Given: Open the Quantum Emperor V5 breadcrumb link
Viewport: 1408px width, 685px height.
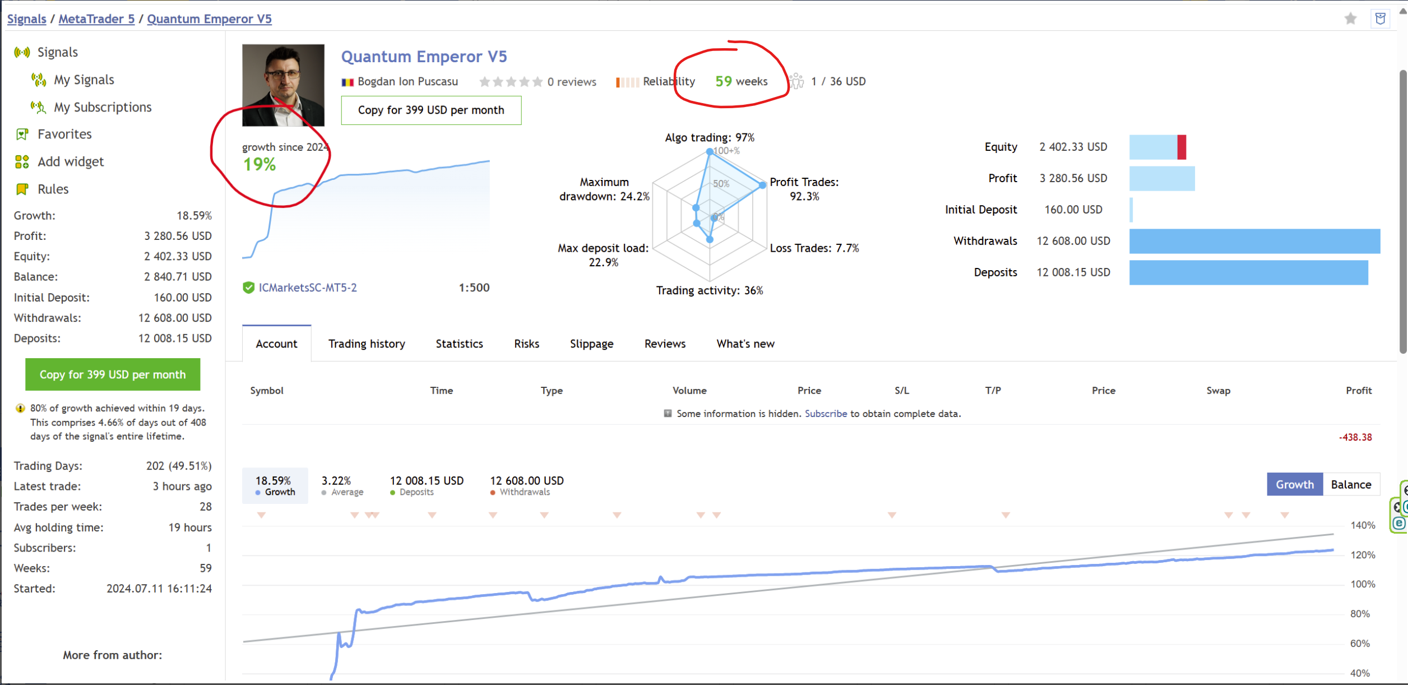Looking at the screenshot, I should pos(209,18).
